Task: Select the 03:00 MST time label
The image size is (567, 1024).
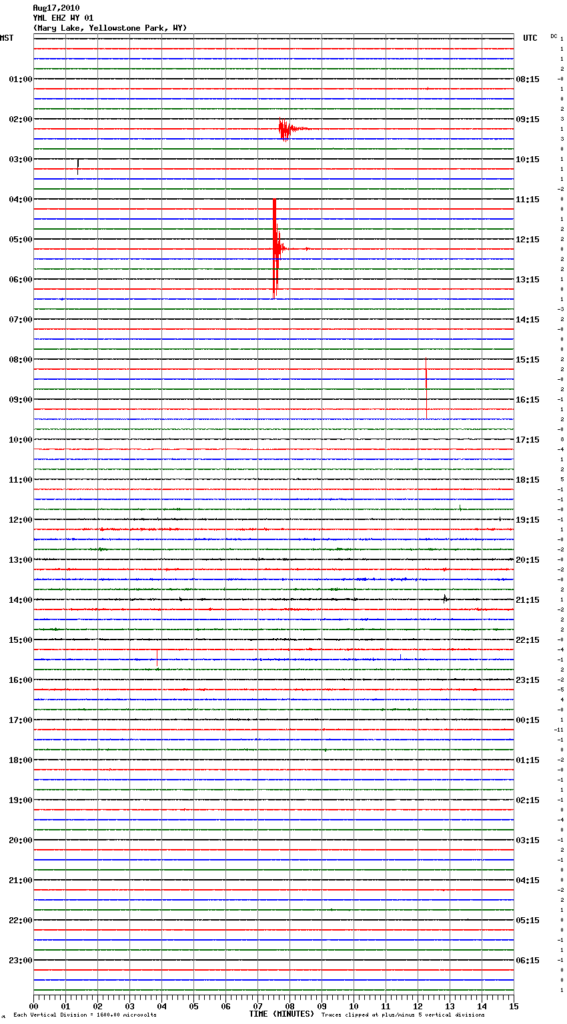Action: [20, 160]
